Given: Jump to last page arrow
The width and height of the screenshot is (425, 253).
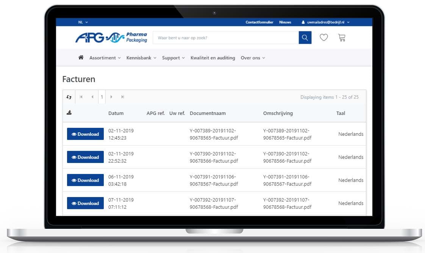Looking at the screenshot, I should point(123,97).
